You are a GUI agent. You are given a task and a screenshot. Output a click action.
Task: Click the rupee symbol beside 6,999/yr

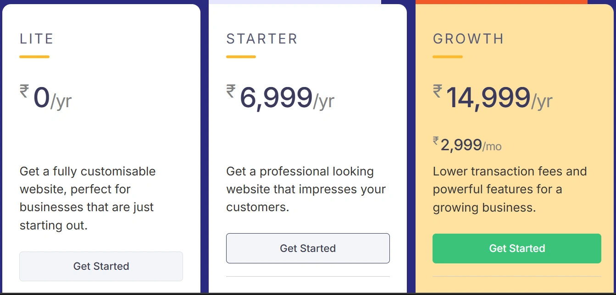(x=231, y=91)
